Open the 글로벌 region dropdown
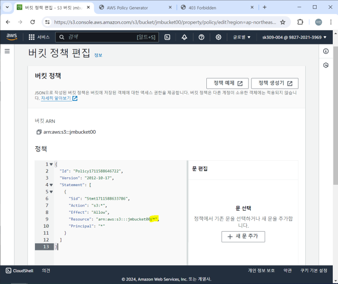The height and width of the screenshot is (284, 338). 241,37
